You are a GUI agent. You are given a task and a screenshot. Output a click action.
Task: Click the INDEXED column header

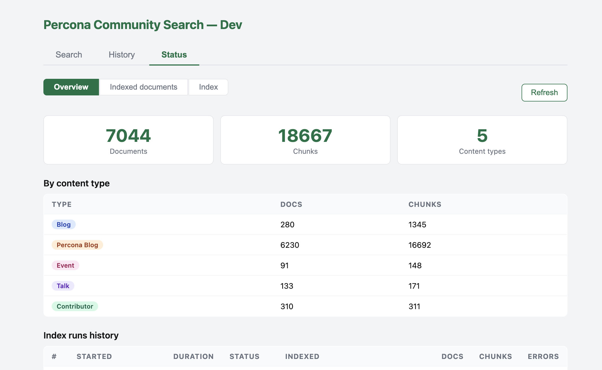(302, 356)
